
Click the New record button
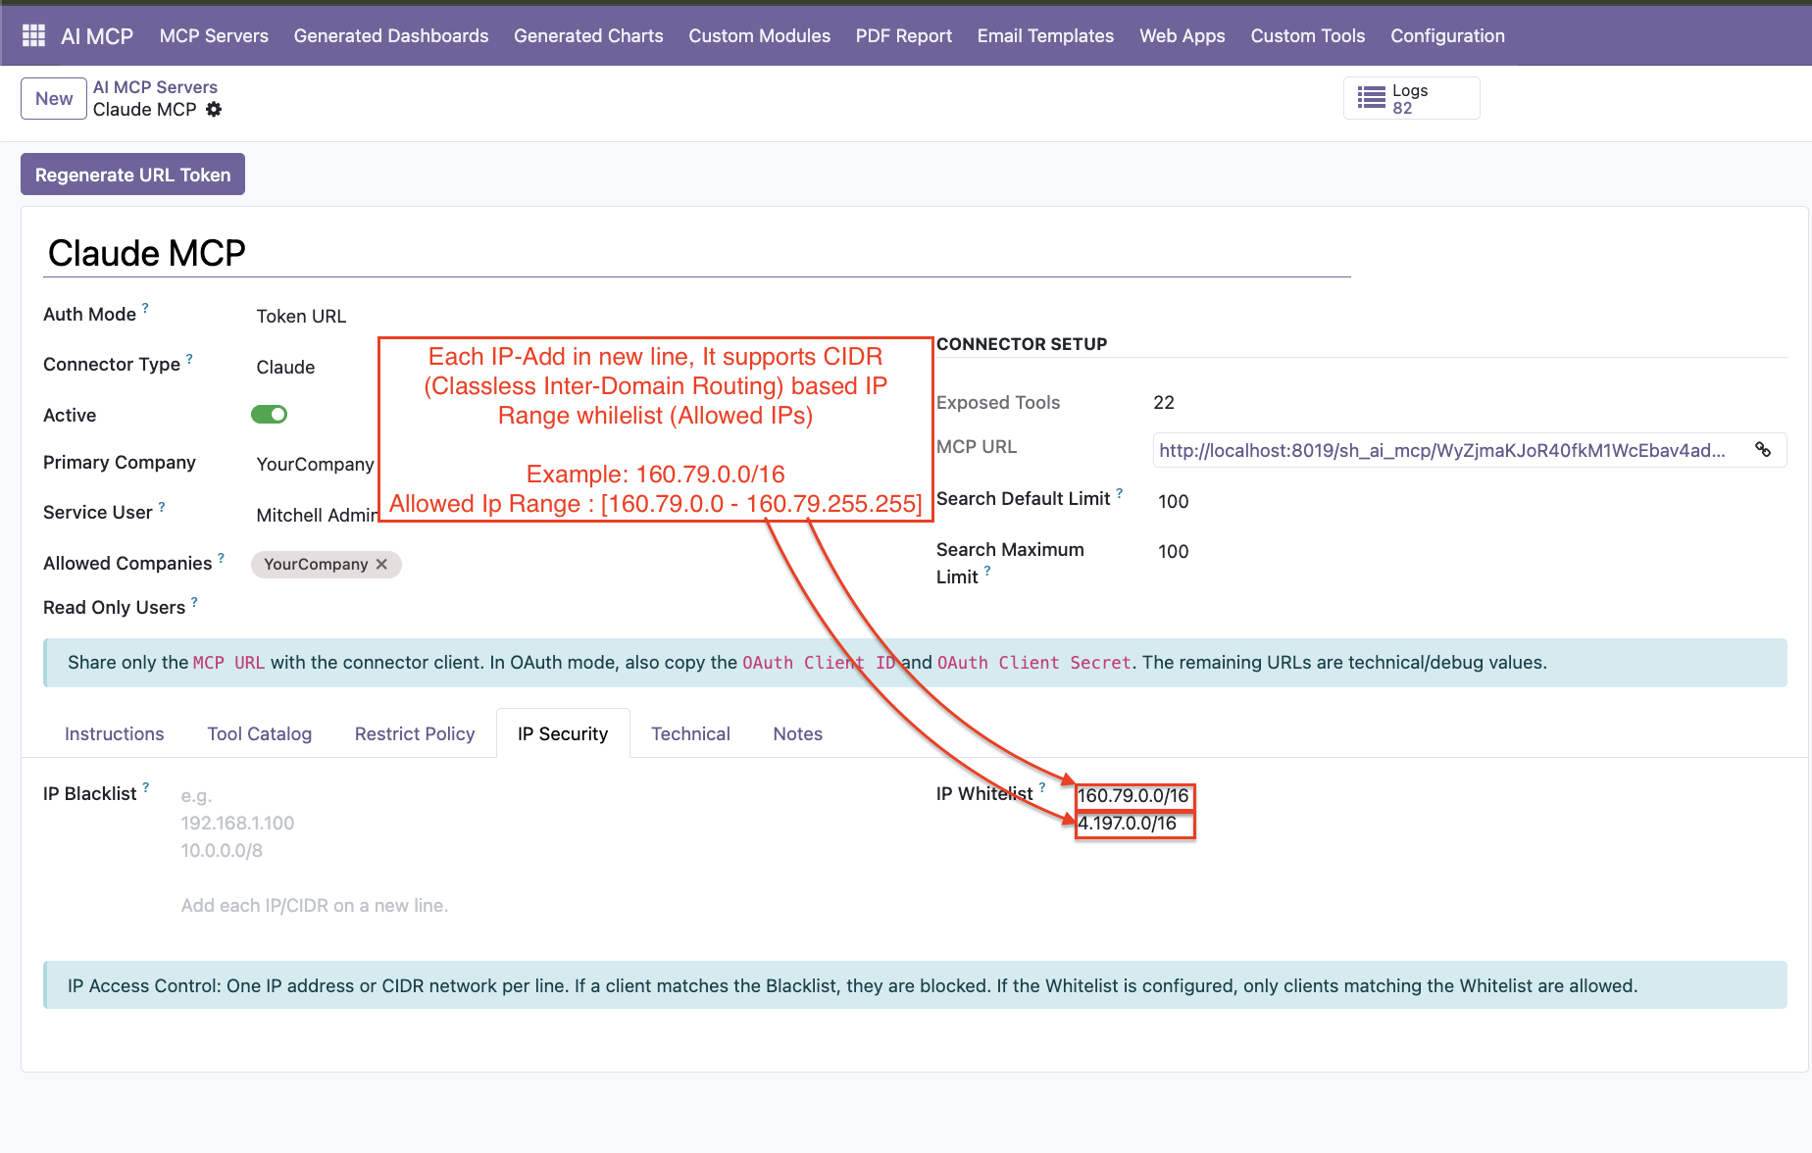pyautogui.click(x=54, y=98)
